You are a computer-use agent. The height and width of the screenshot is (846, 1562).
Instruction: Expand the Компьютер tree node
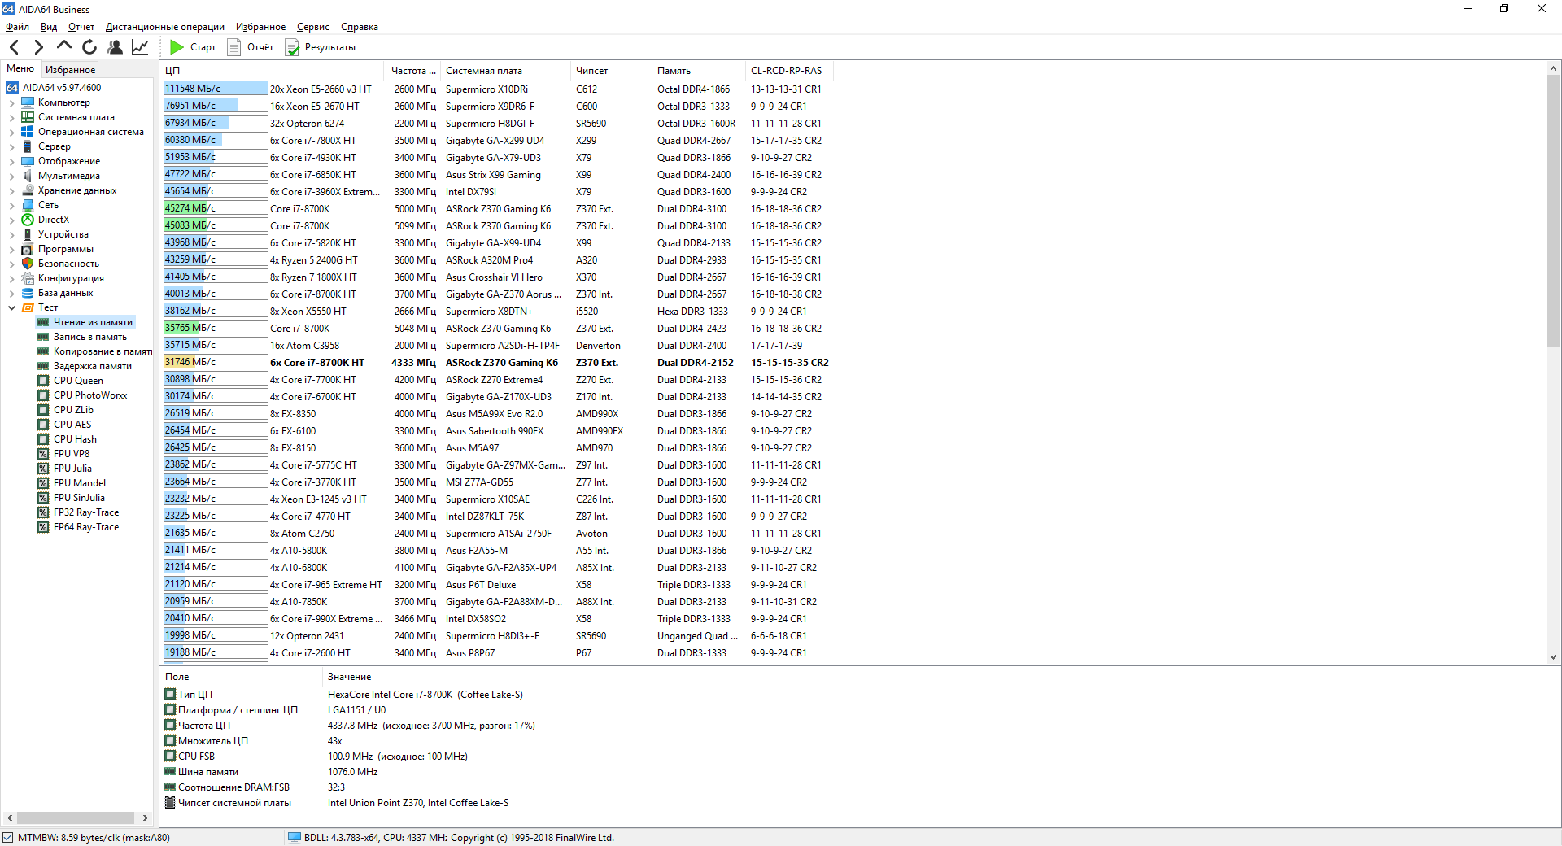(x=11, y=103)
